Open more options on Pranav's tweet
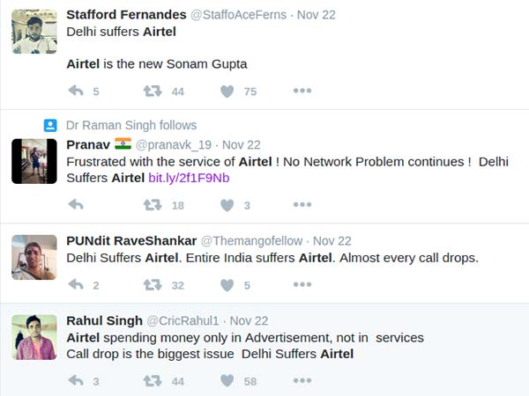Screen dimensions: 529x396 (302, 205)
